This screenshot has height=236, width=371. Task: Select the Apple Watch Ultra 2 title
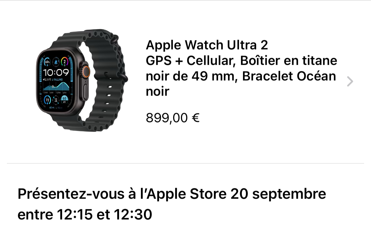207,45
